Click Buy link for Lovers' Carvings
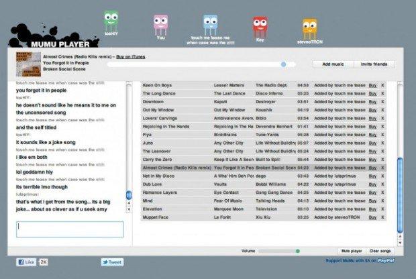Image resolution: width=416 pixels, height=279 pixels. 372,118
